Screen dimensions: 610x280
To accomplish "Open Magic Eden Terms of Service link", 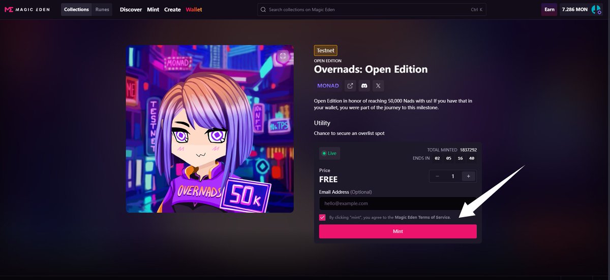I will [x=422, y=217].
